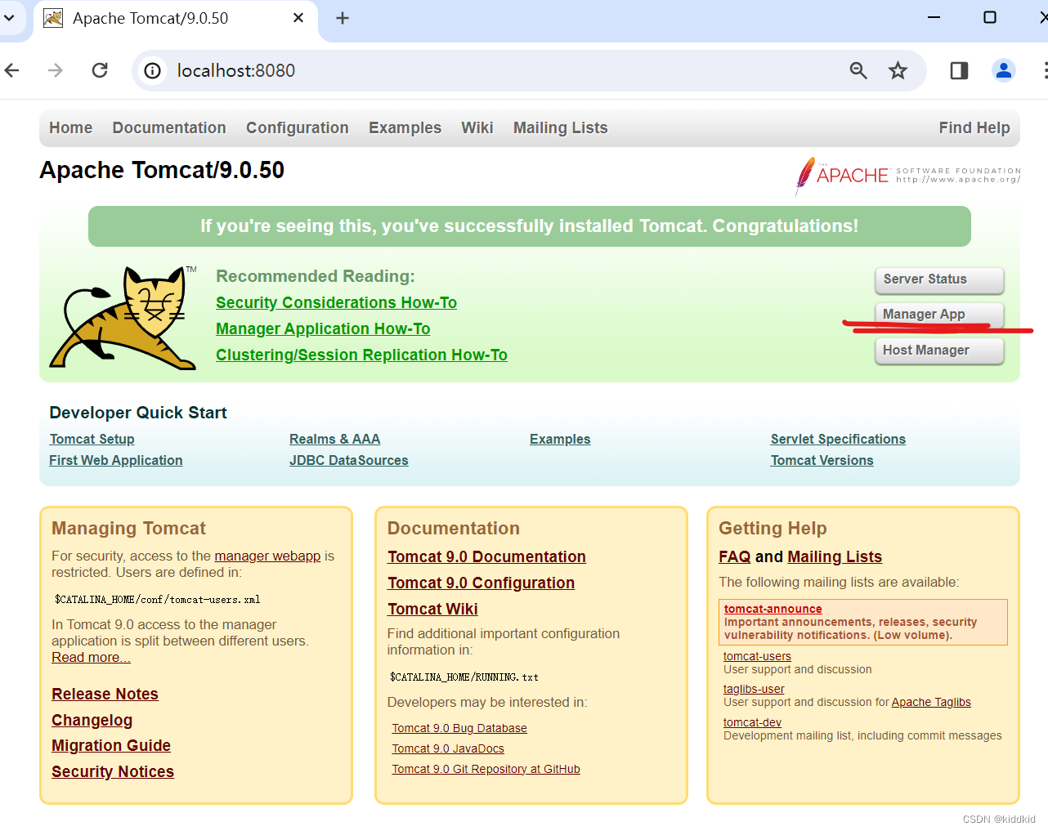Click the Tomcat cat mascot image
This screenshot has width=1048, height=831.
tap(123, 318)
